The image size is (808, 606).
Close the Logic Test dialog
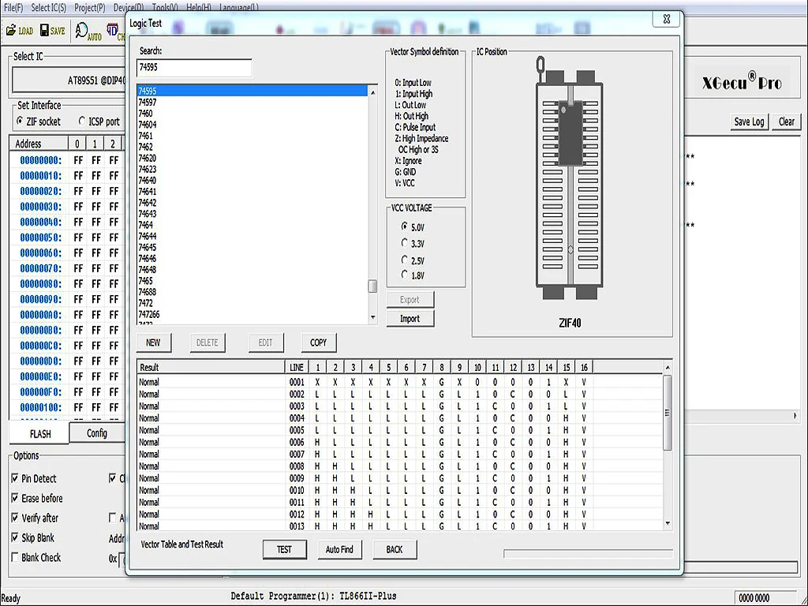click(x=666, y=19)
